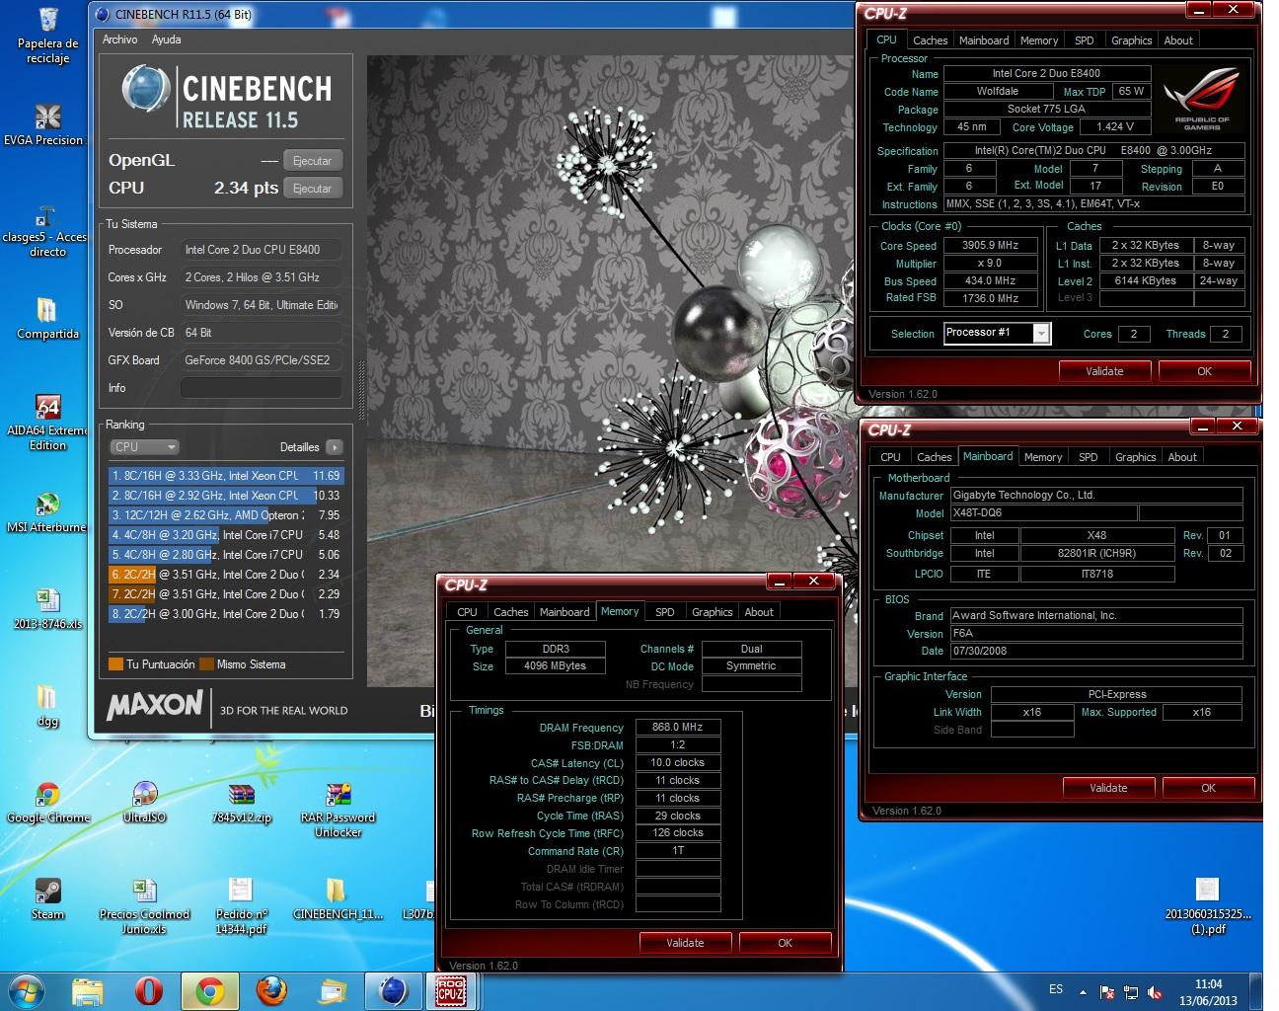Click Validate in memory CPU-Z window

(x=685, y=943)
